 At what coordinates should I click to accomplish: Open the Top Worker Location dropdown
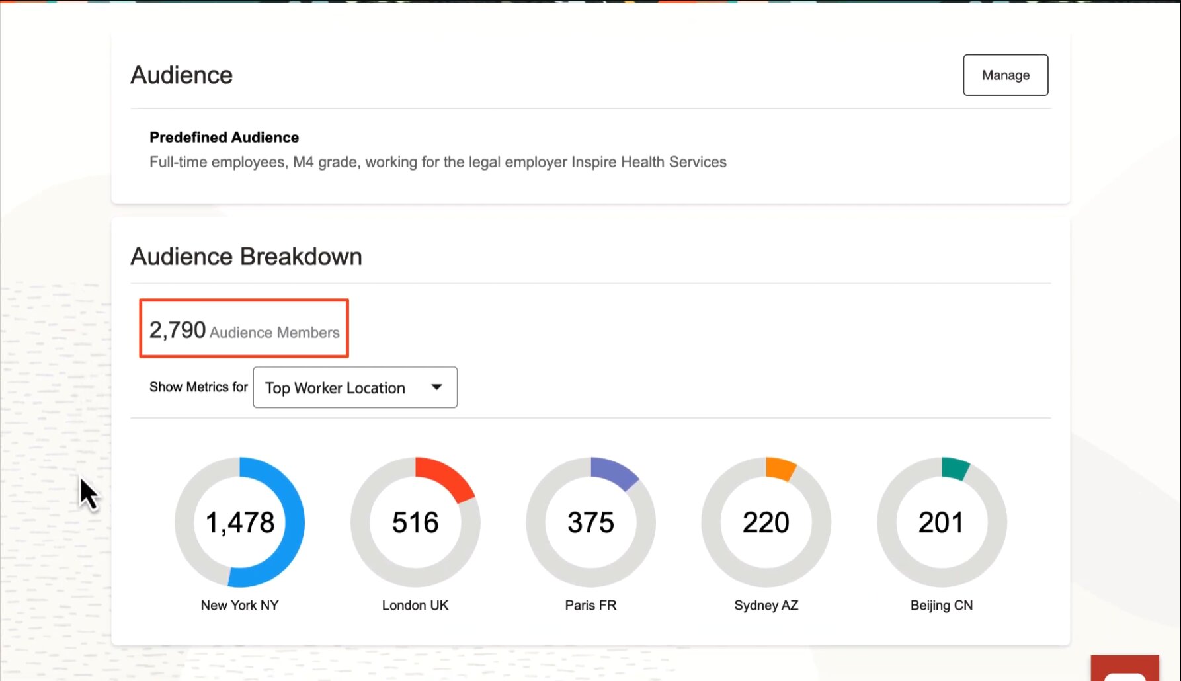pos(354,387)
